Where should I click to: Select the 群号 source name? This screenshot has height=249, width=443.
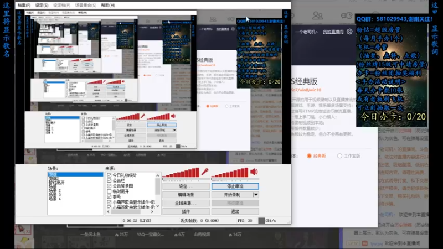(x=117, y=197)
